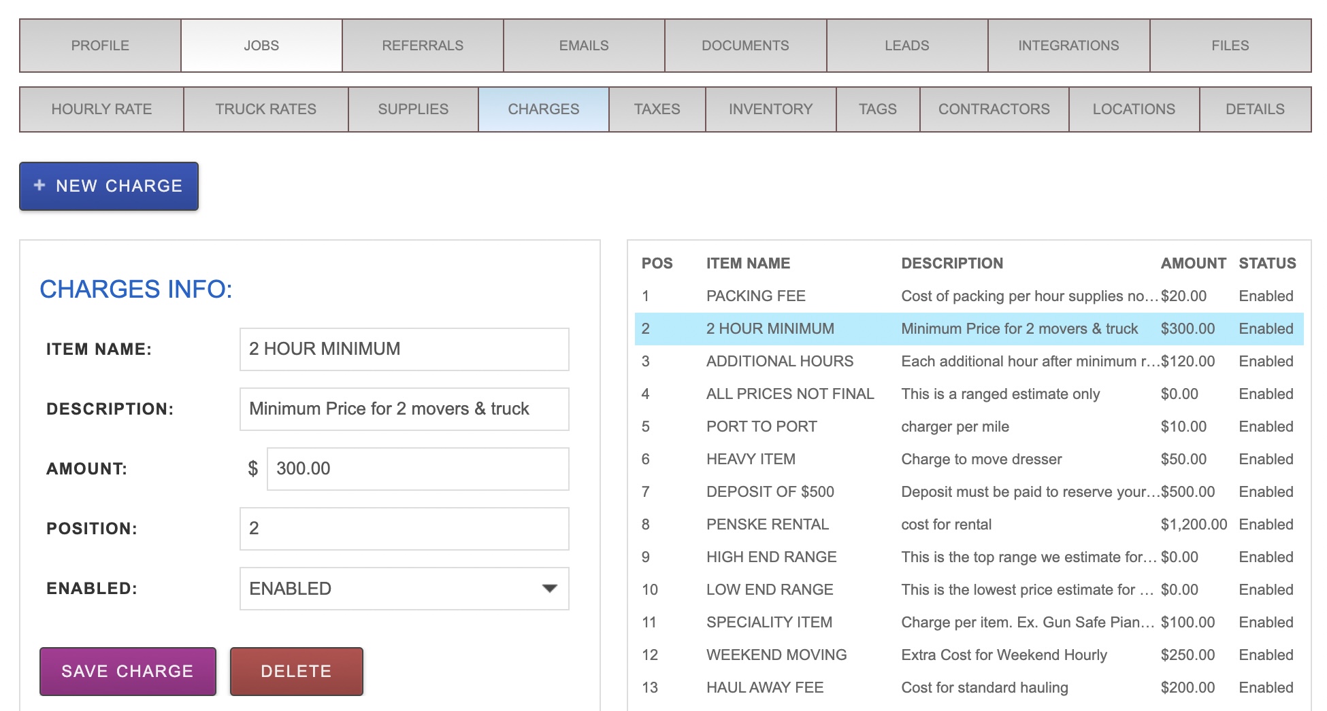Open the Hourly Rate tab
Viewport: 1327px width, 711px height.
[101, 109]
